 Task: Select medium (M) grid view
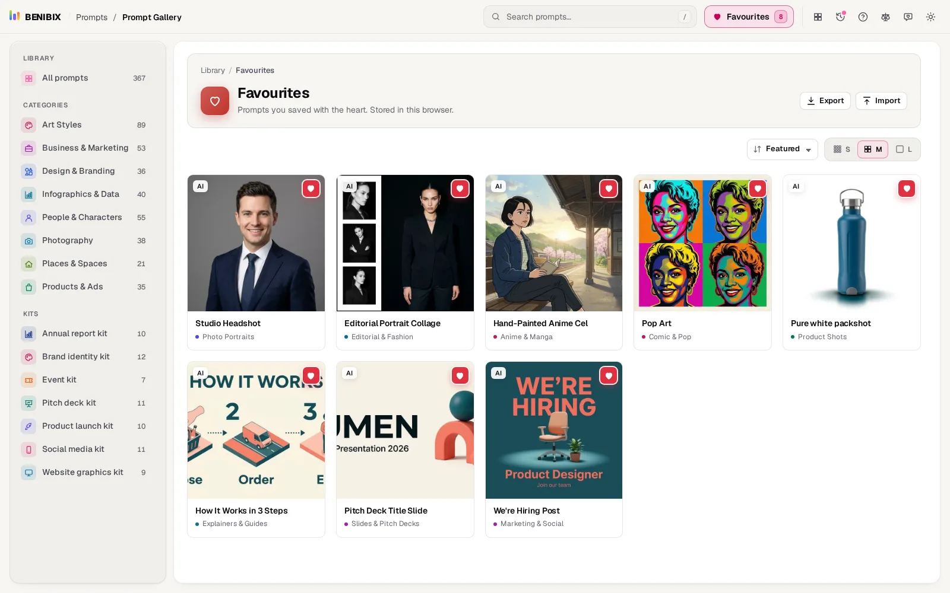click(873, 149)
